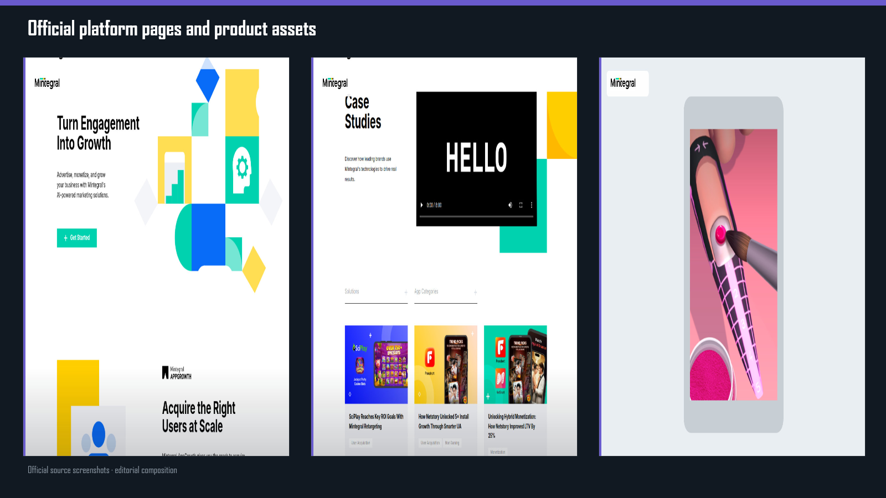Image resolution: width=886 pixels, height=498 pixels.
Task: Seek along the video progress bar
Action: pyautogui.click(x=476, y=216)
